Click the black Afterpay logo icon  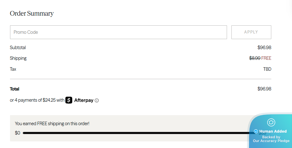coord(69,100)
